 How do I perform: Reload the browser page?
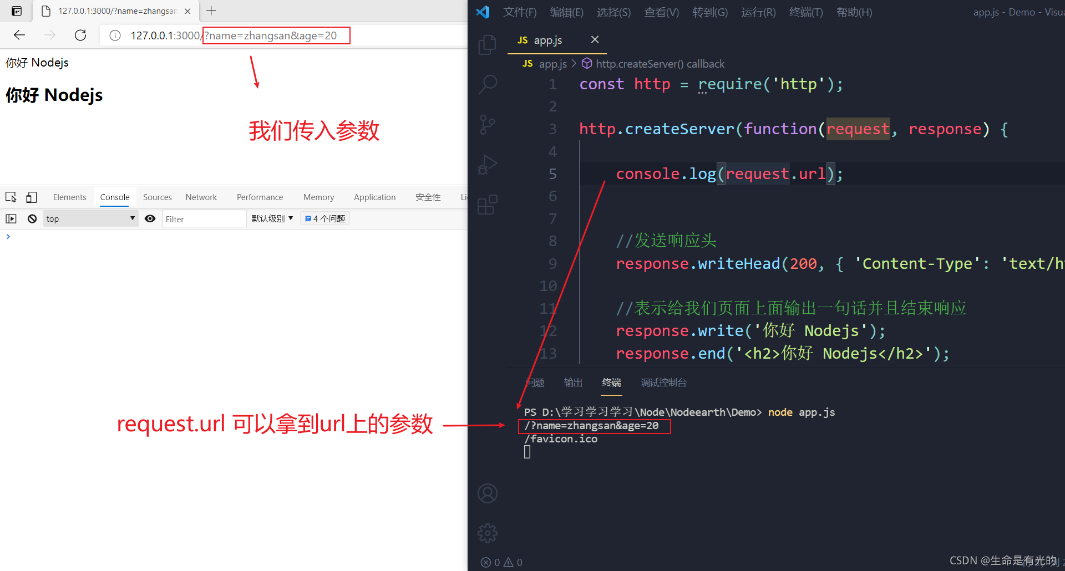pyautogui.click(x=80, y=35)
